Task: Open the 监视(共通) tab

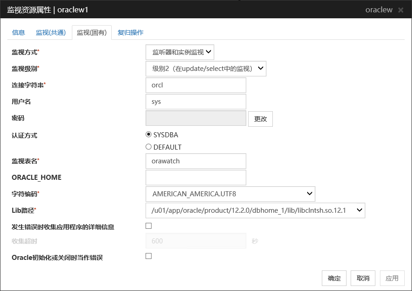Action: [51, 32]
